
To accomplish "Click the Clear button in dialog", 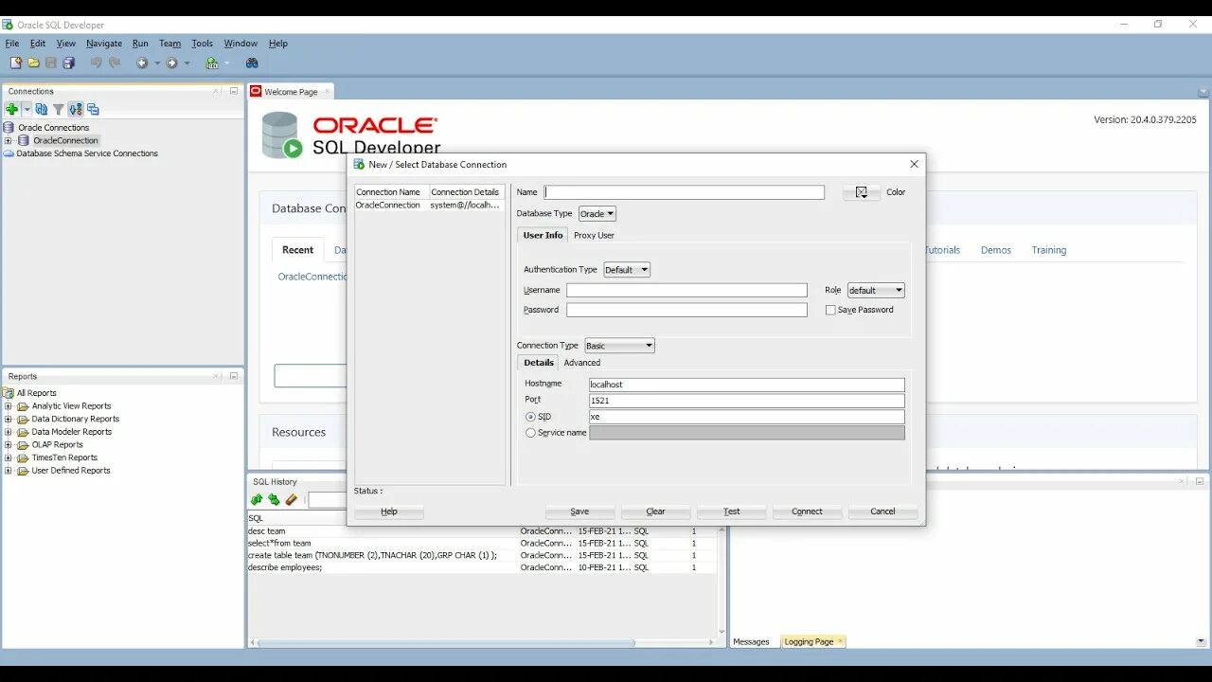I will pos(655,511).
